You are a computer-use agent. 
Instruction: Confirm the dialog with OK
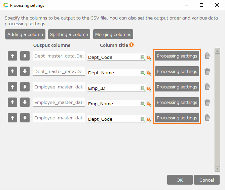tap(180, 180)
